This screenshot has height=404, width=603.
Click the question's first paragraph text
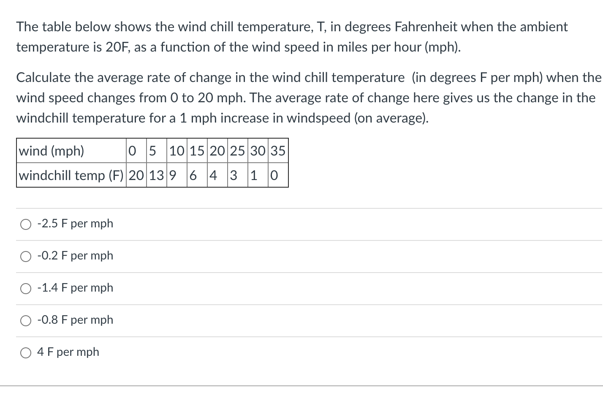[291, 37]
